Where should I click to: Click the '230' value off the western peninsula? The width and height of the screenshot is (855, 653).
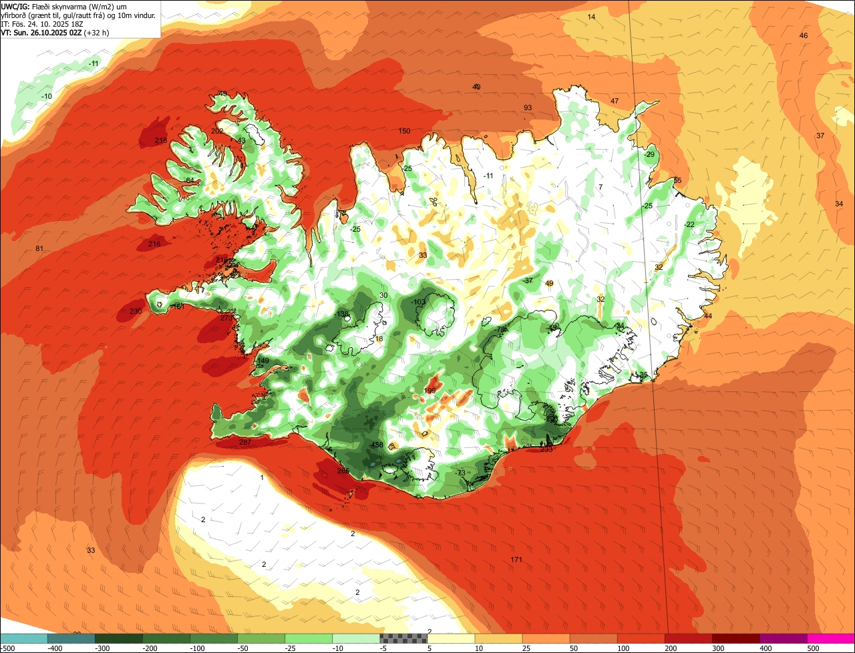[136, 311]
